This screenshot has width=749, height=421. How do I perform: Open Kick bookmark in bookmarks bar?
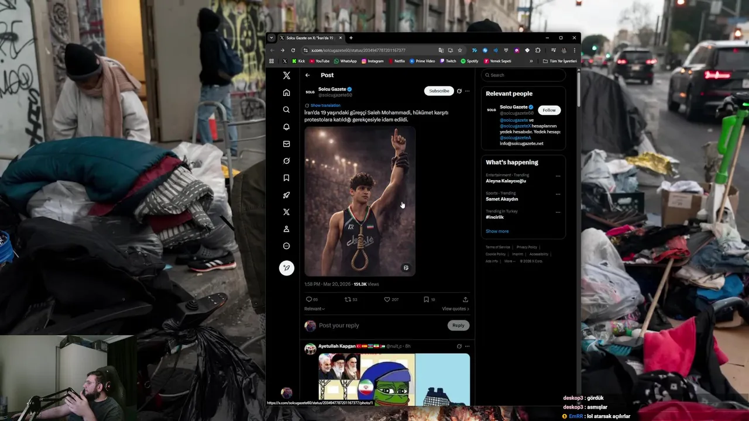click(298, 61)
